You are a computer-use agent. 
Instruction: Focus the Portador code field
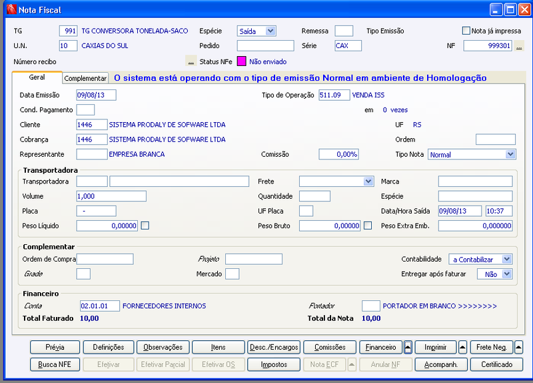pos(371,306)
